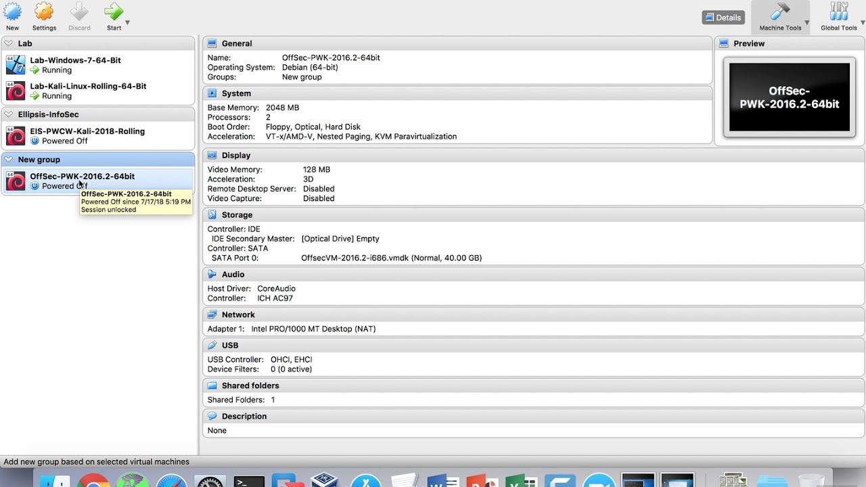Screen dimensions: 866x487
Task: Select the OffSec-PWK-2016.2-64bit machine
Action: pos(98,181)
